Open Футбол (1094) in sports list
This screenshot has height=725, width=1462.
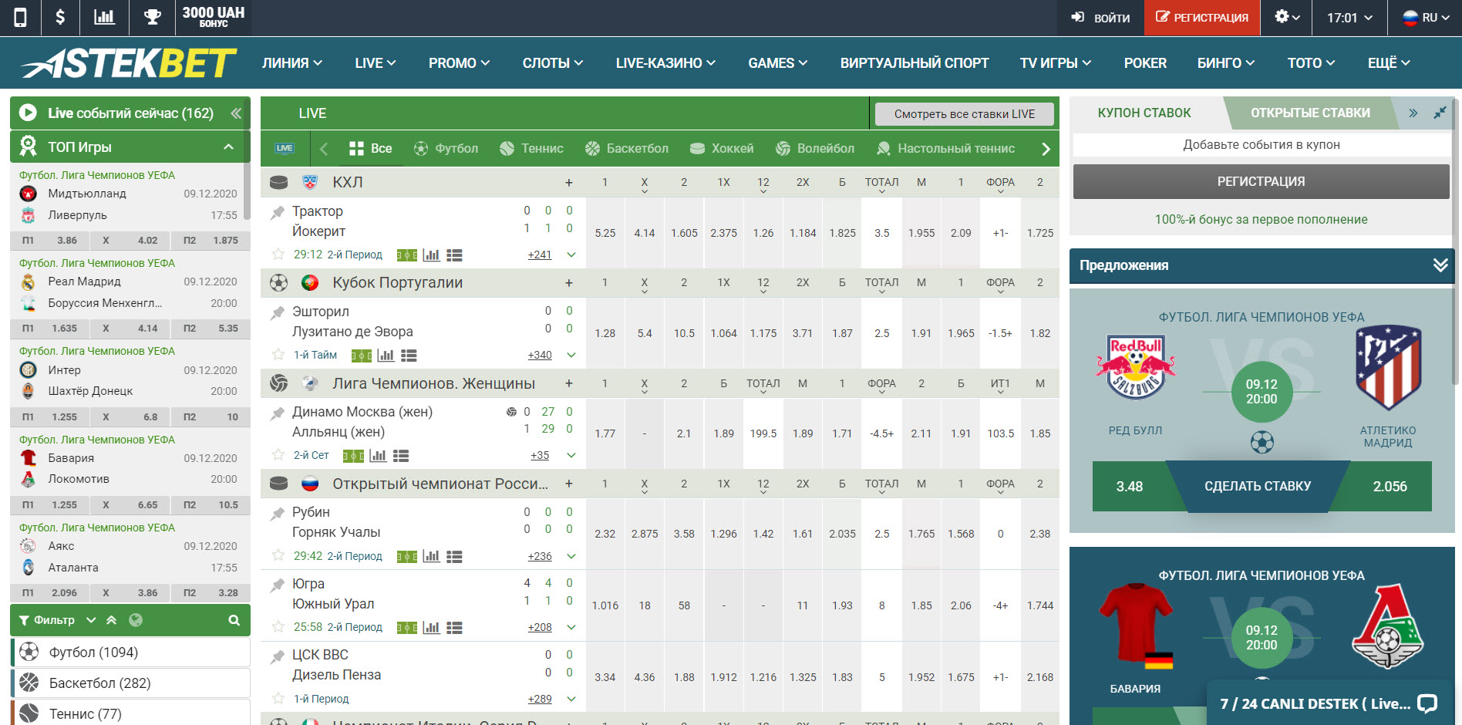(x=131, y=652)
